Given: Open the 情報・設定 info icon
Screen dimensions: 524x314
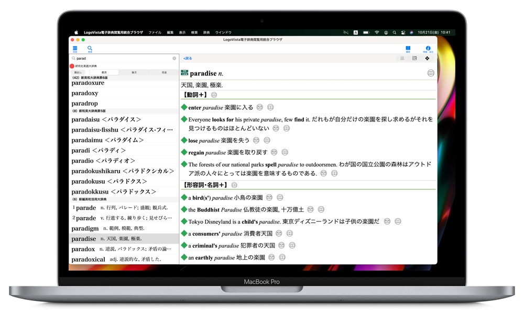Looking at the screenshot, I should [428, 49].
